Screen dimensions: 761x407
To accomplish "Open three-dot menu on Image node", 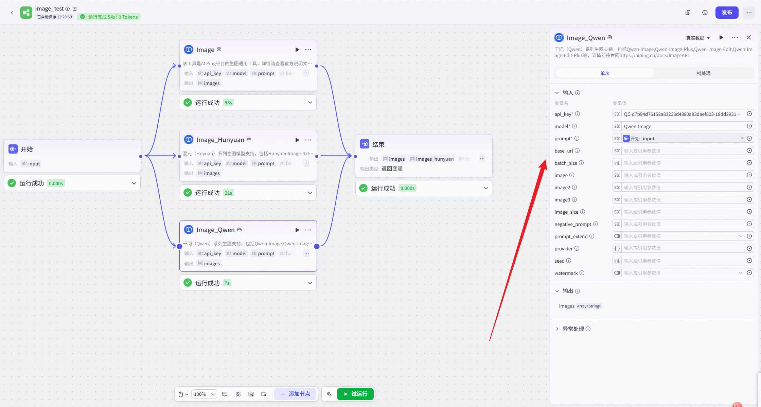I will (308, 50).
